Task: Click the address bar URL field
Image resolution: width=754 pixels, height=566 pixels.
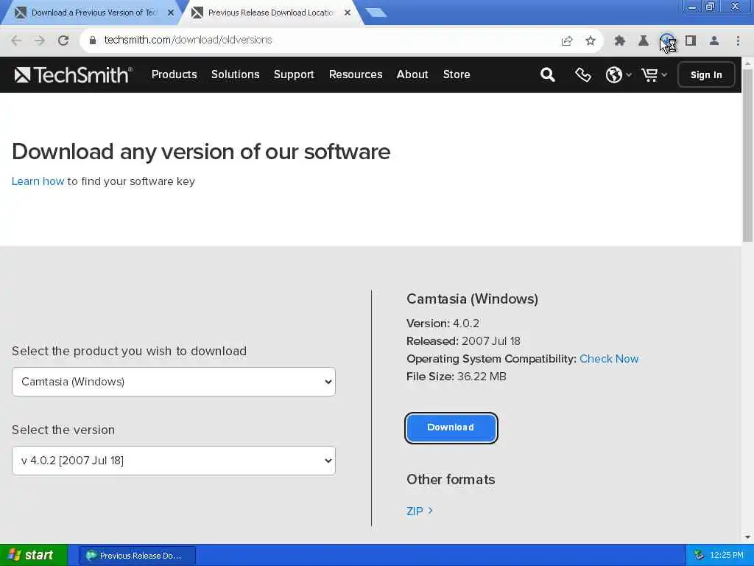Action: pos(317,41)
